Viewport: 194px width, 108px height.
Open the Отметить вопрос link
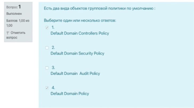(16, 35)
